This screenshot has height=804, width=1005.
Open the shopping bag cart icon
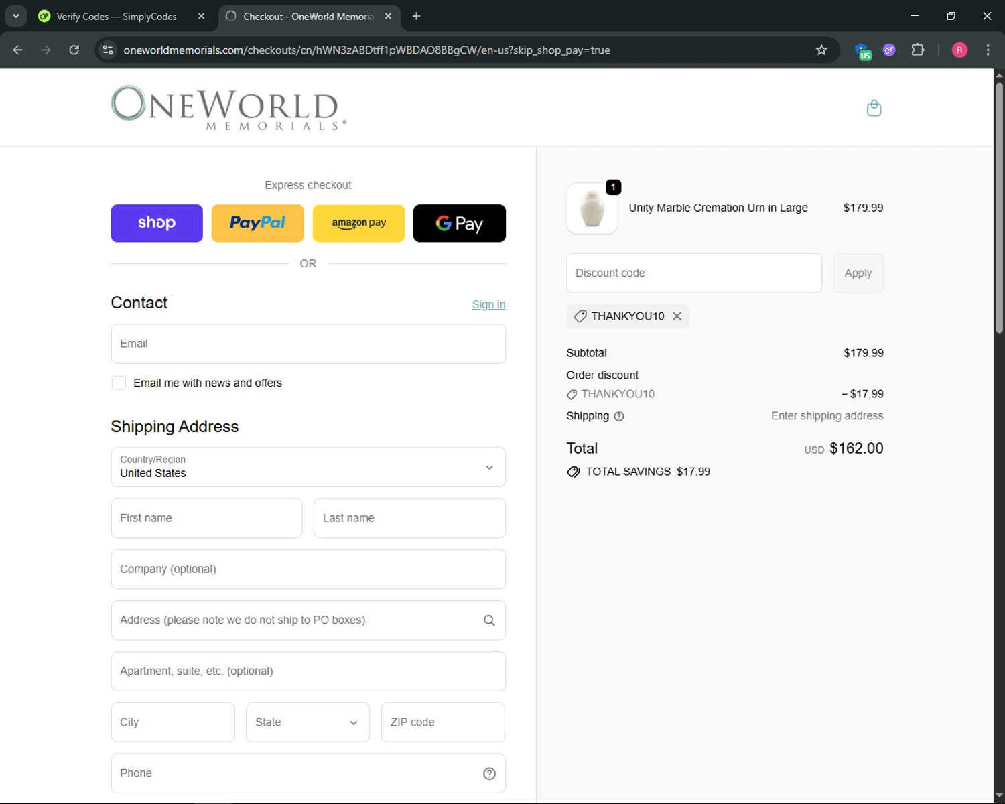pyautogui.click(x=874, y=108)
